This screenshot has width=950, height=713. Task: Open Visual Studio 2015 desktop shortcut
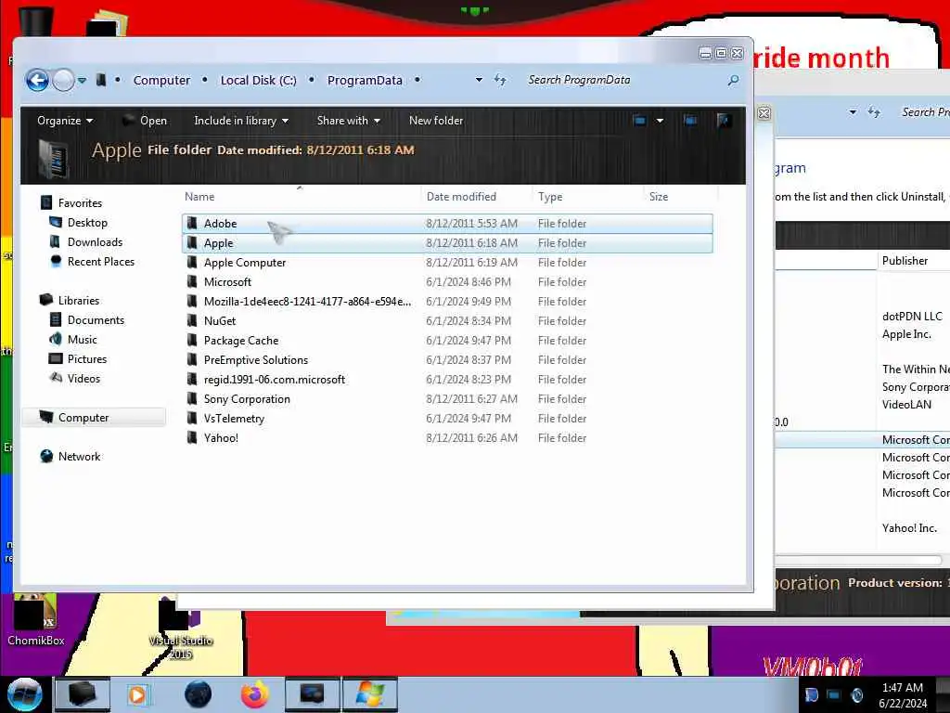pos(180,629)
